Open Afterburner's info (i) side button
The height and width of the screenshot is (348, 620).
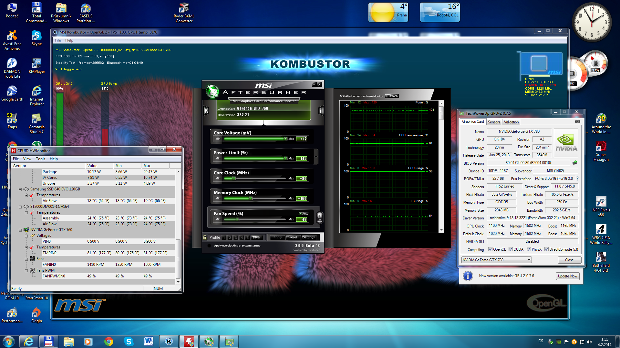click(x=321, y=111)
